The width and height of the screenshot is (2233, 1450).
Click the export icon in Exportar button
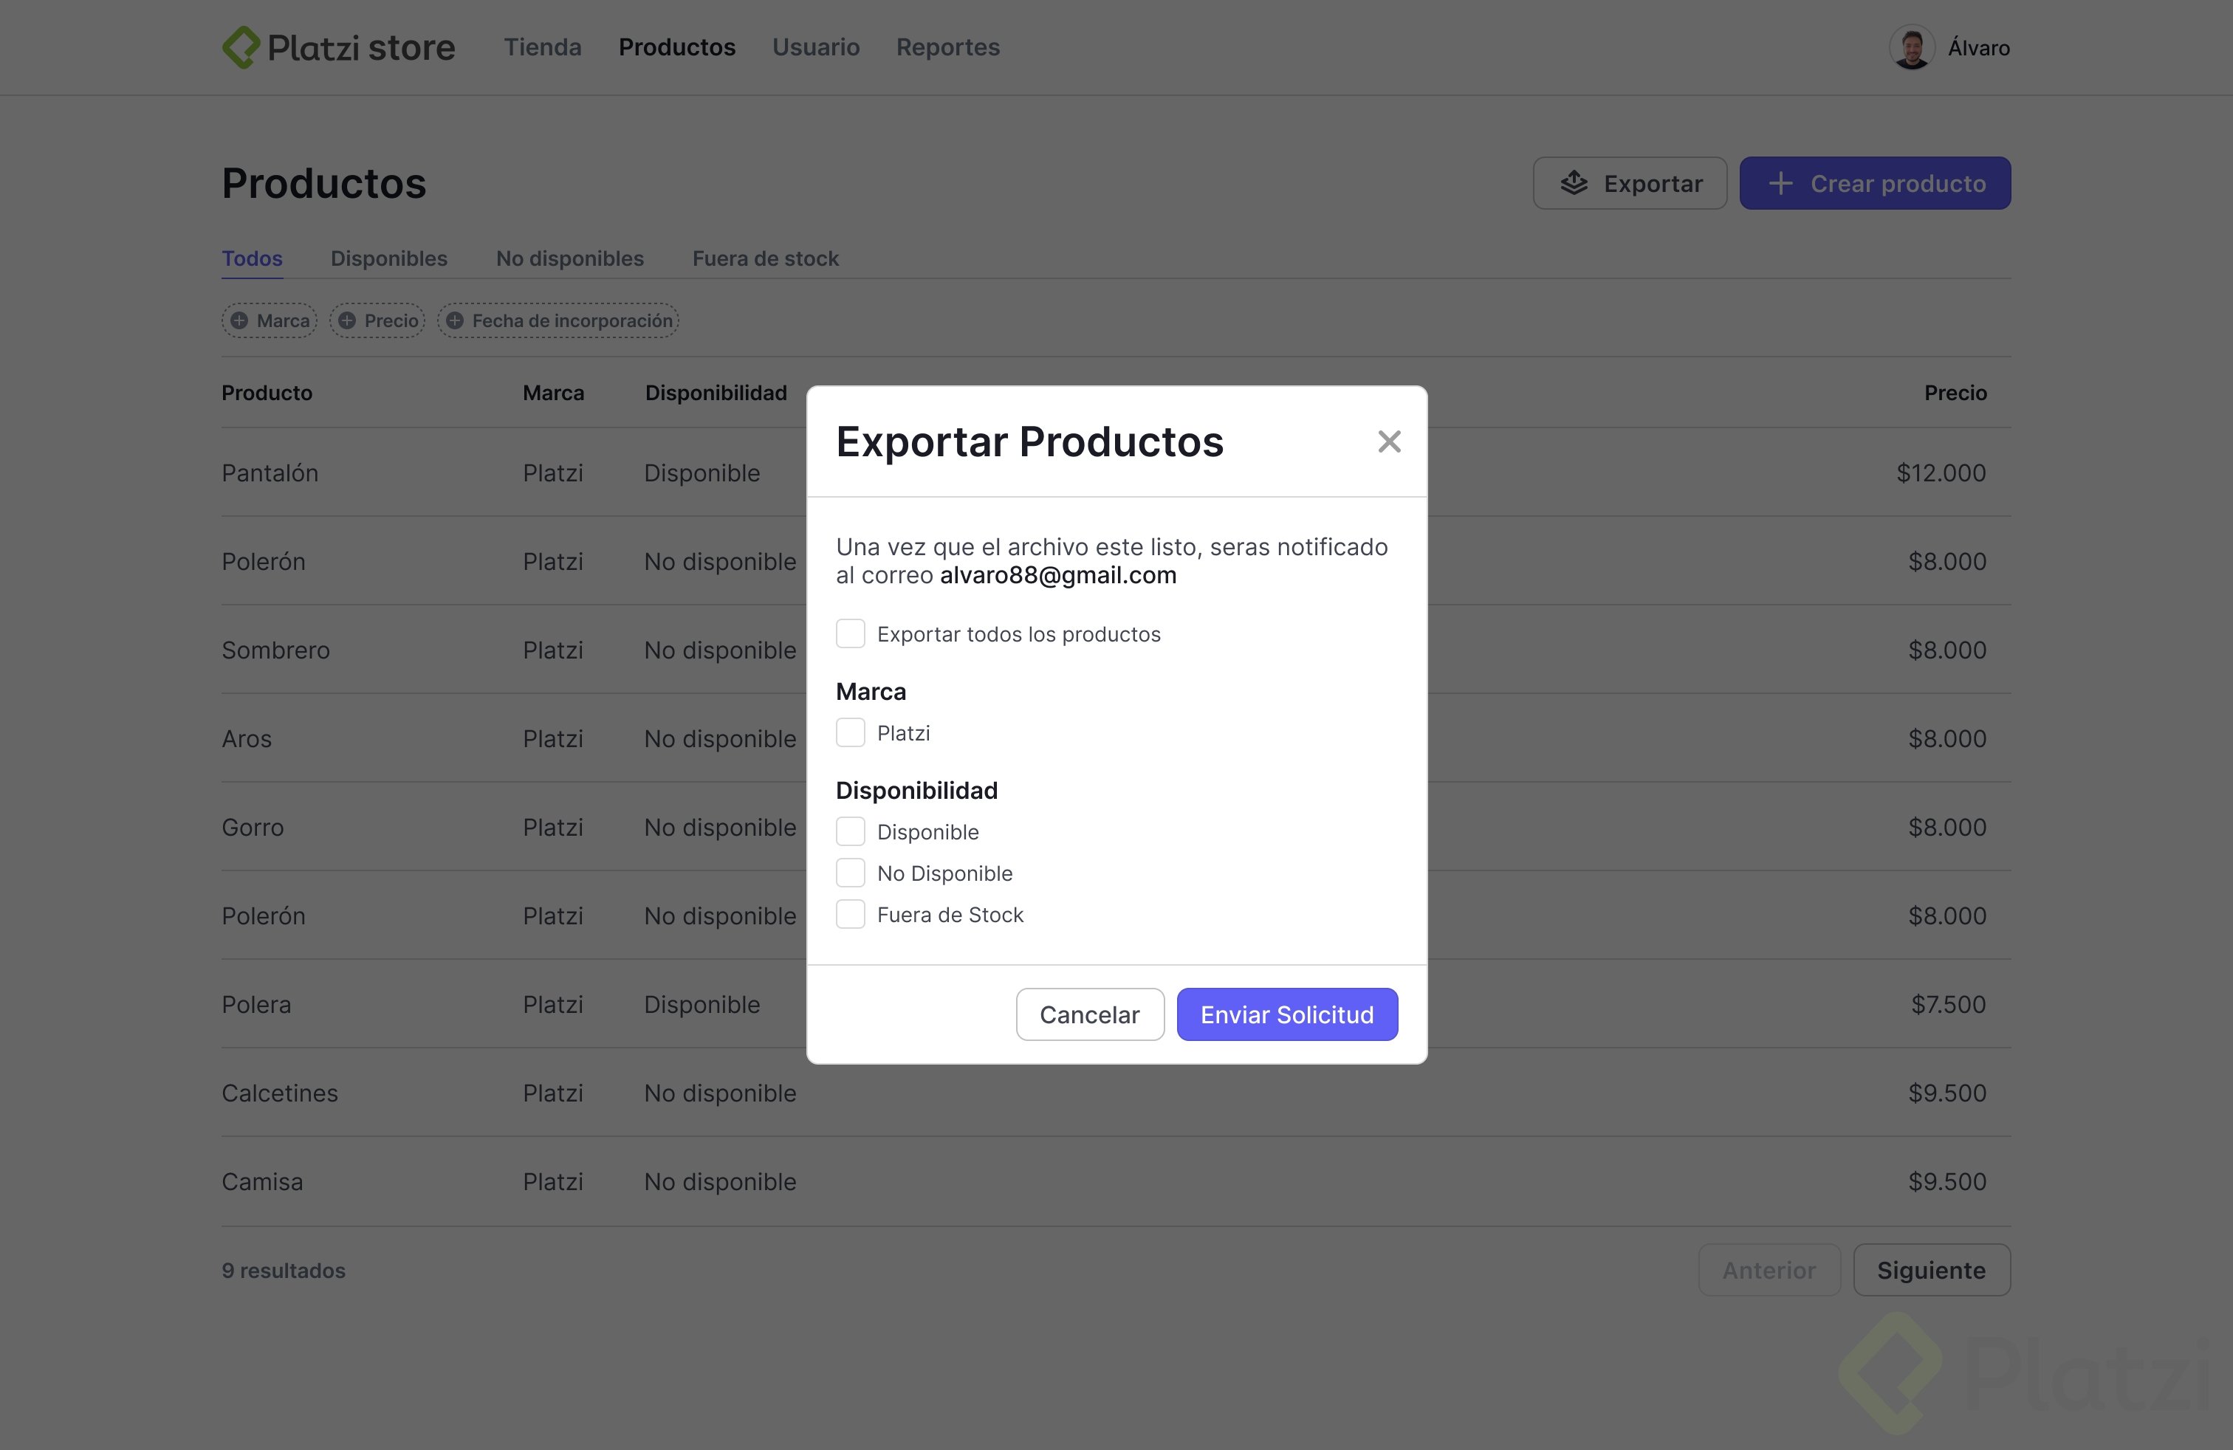1574,183
